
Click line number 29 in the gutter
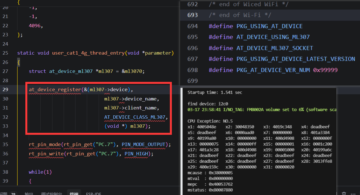[5, 89]
